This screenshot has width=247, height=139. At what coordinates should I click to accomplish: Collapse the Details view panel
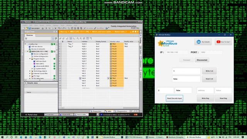(x=25, y=83)
